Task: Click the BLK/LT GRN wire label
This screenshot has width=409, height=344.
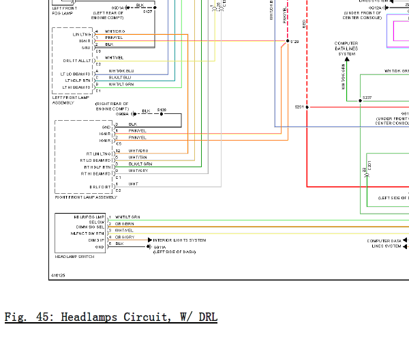Action: click(140, 164)
